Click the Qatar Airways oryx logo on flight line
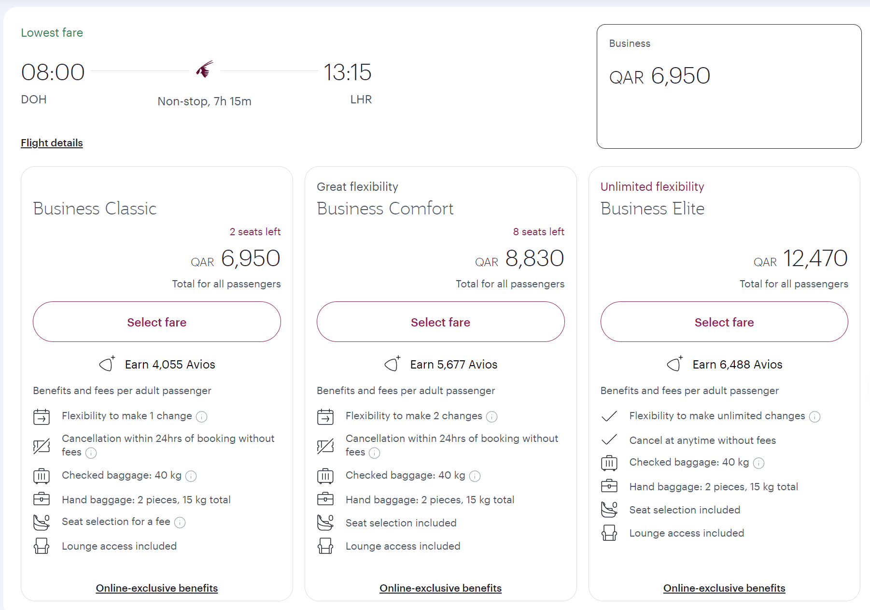Image resolution: width=870 pixels, height=610 pixels. point(205,70)
